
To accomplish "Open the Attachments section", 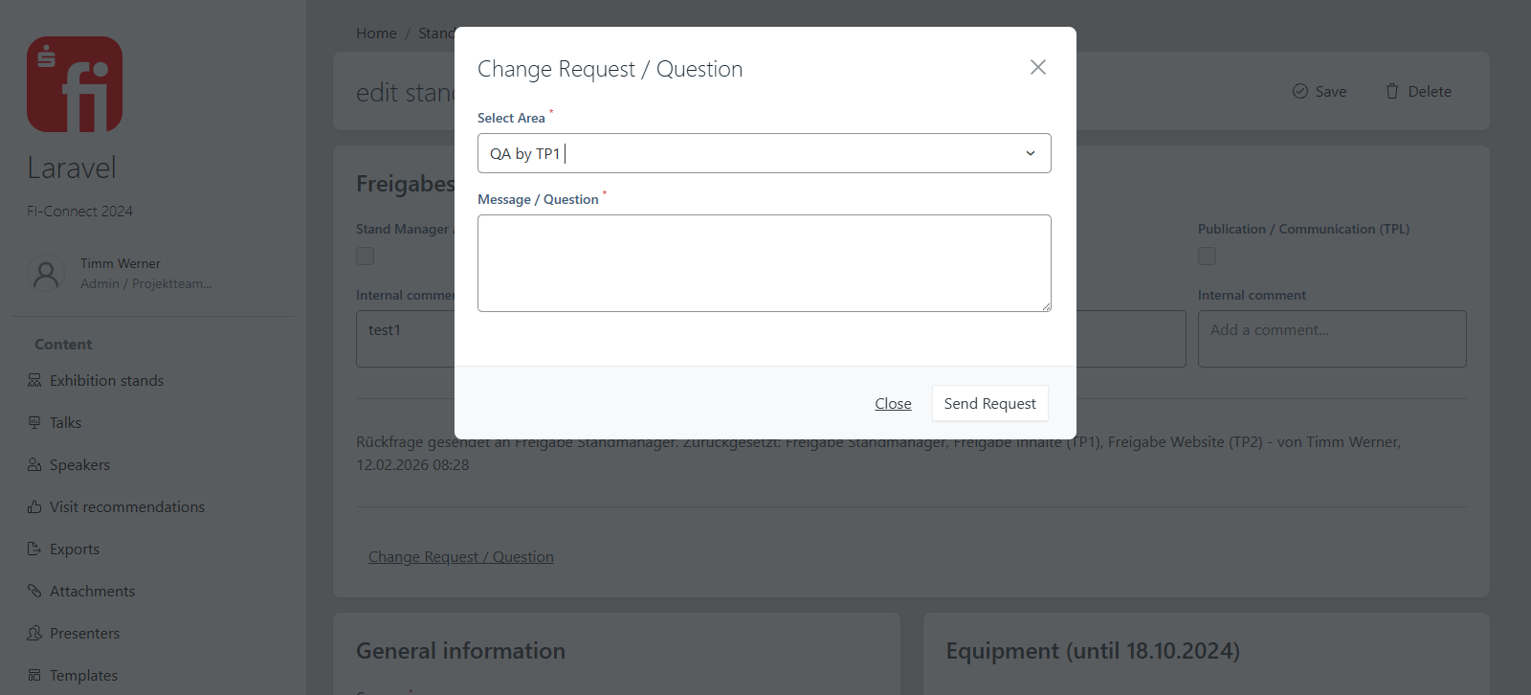I will (91, 591).
